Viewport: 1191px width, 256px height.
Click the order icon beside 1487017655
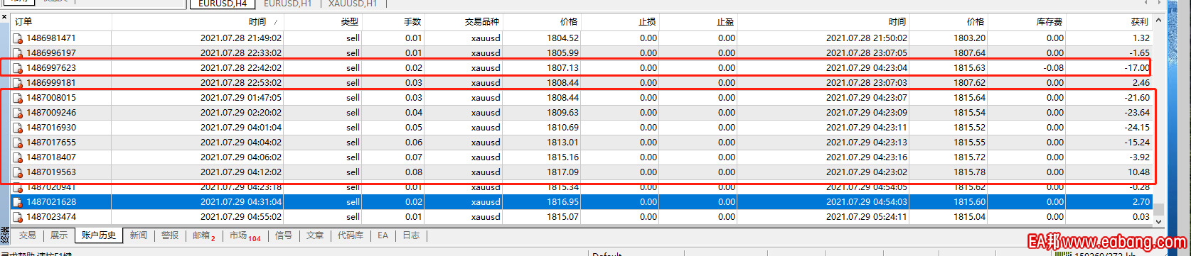coord(18,143)
